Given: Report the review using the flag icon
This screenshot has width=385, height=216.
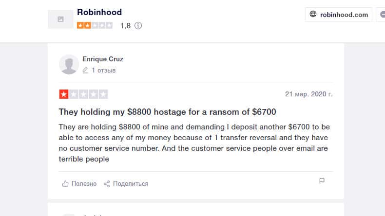Looking at the screenshot, I should pos(322,181).
